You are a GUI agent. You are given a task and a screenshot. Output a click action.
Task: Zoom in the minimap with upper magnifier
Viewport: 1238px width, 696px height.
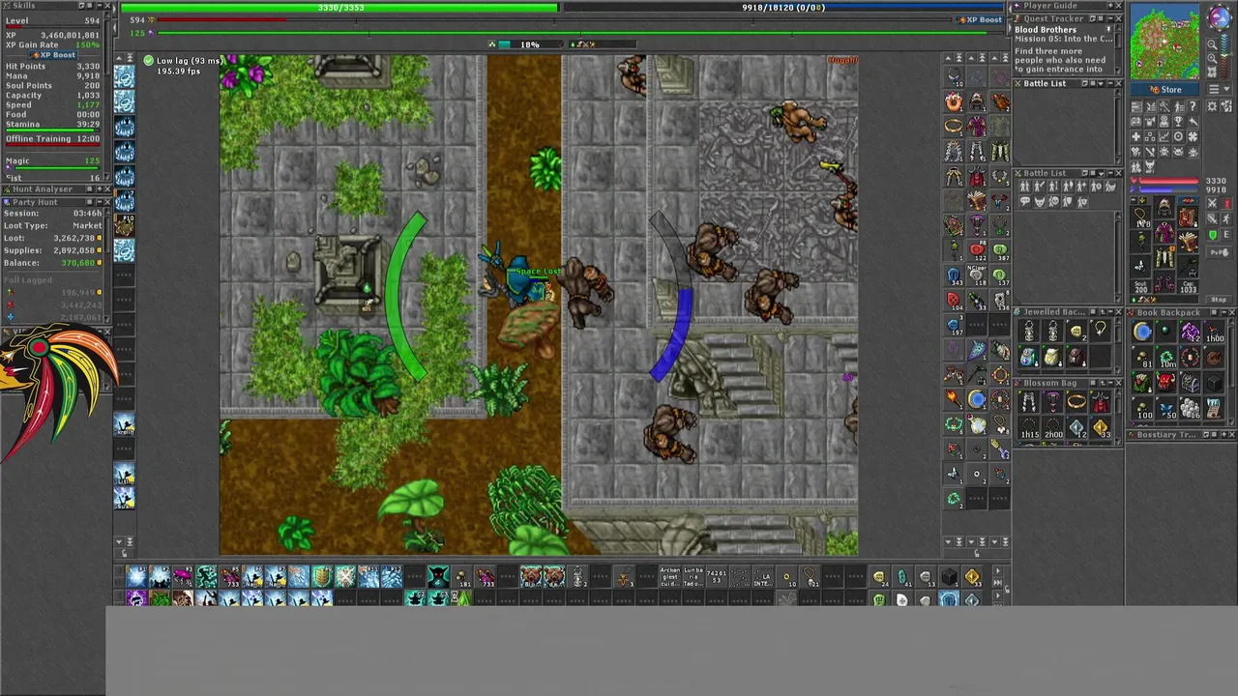(x=1212, y=43)
